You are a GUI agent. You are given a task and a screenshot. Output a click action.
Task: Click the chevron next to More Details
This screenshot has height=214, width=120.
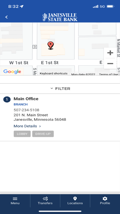(x=40, y=126)
